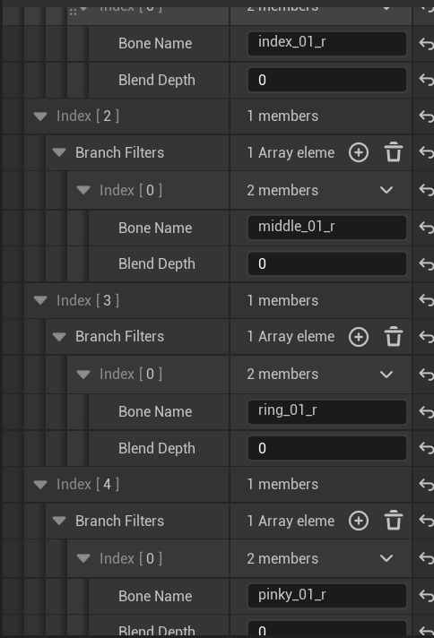Screen dimensions: 434x638
Task: Clear Index [3] Branch Filters with trash icon
Action: click(394, 337)
